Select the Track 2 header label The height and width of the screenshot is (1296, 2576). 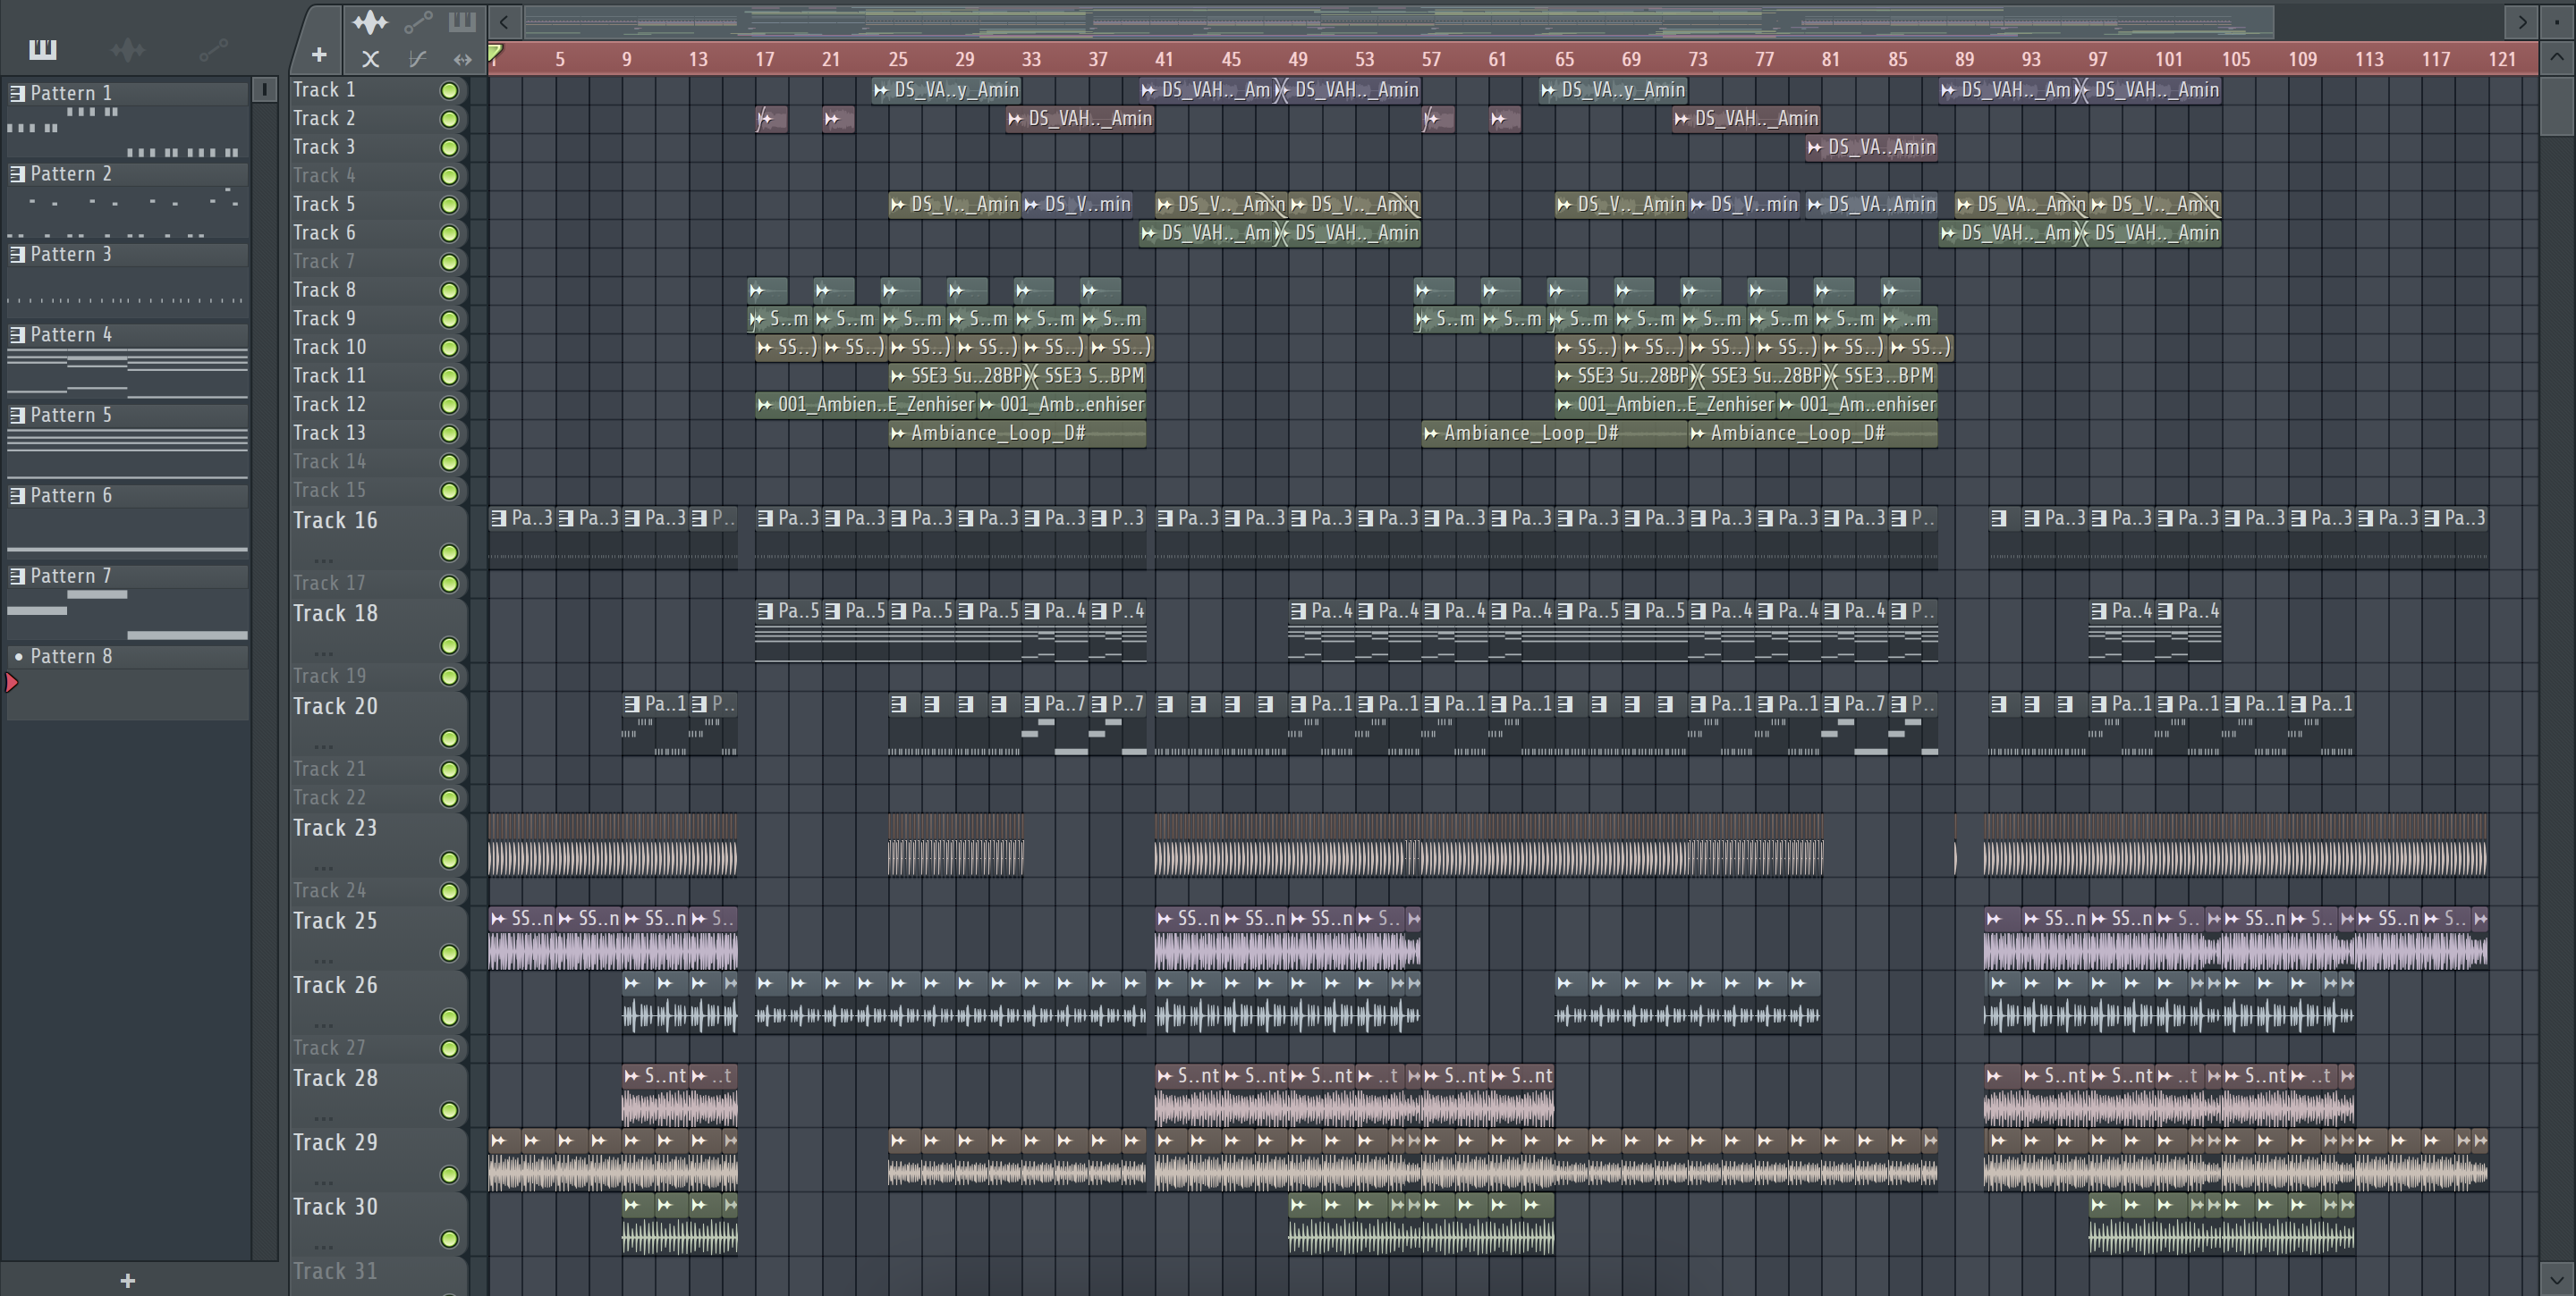(x=324, y=119)
